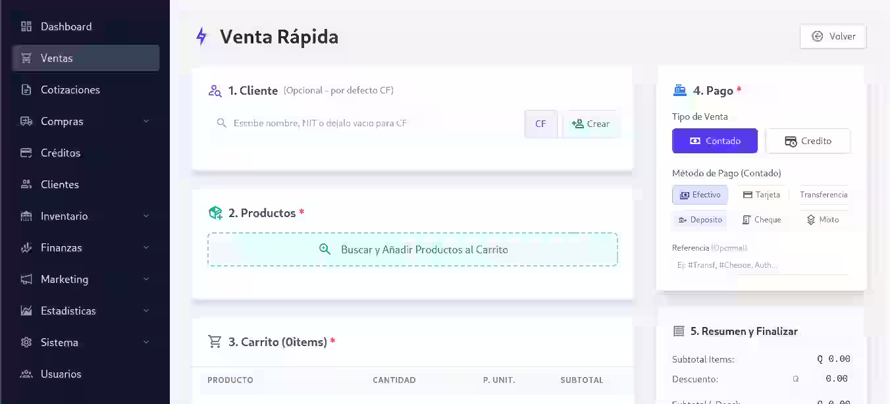Open the Estadísticas submenu chevron
This screenshot has height=404, width=890.
pos(146,311)
